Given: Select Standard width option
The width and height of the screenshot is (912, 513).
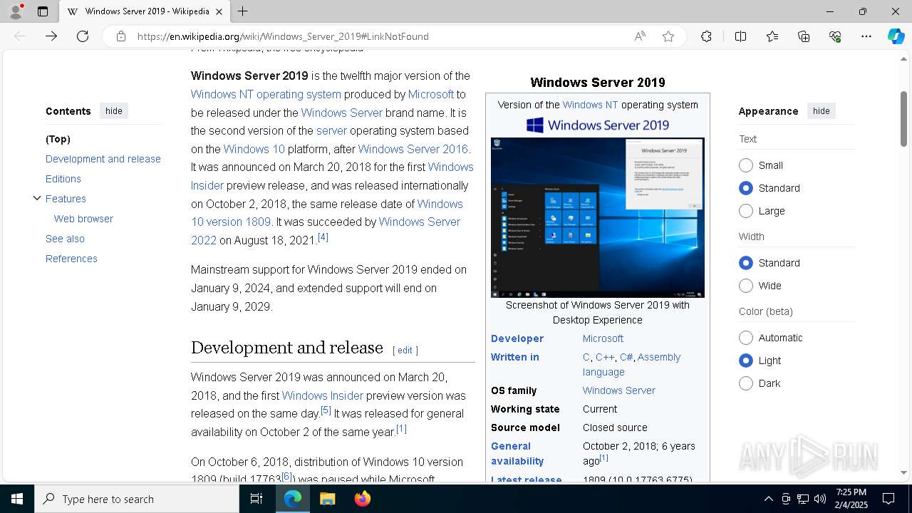Looking at the screenshot, I should pos(746,263).
